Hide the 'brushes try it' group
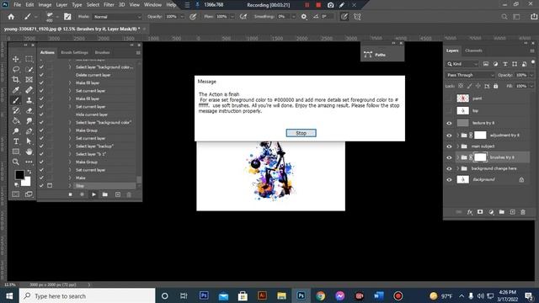 [449, 157]
